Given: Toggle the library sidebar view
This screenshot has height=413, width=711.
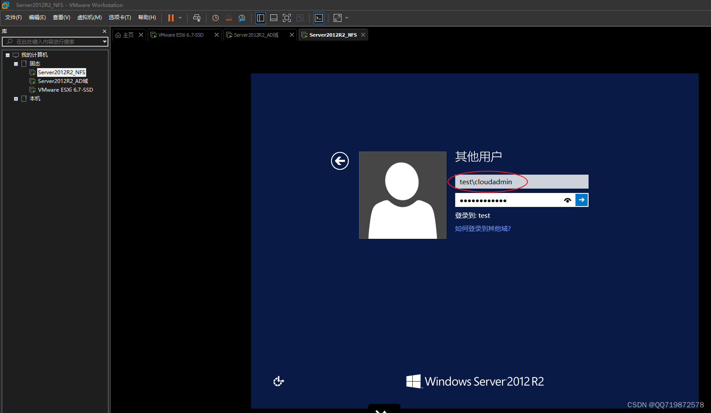Looking at the screenshot, I should 261,18.
